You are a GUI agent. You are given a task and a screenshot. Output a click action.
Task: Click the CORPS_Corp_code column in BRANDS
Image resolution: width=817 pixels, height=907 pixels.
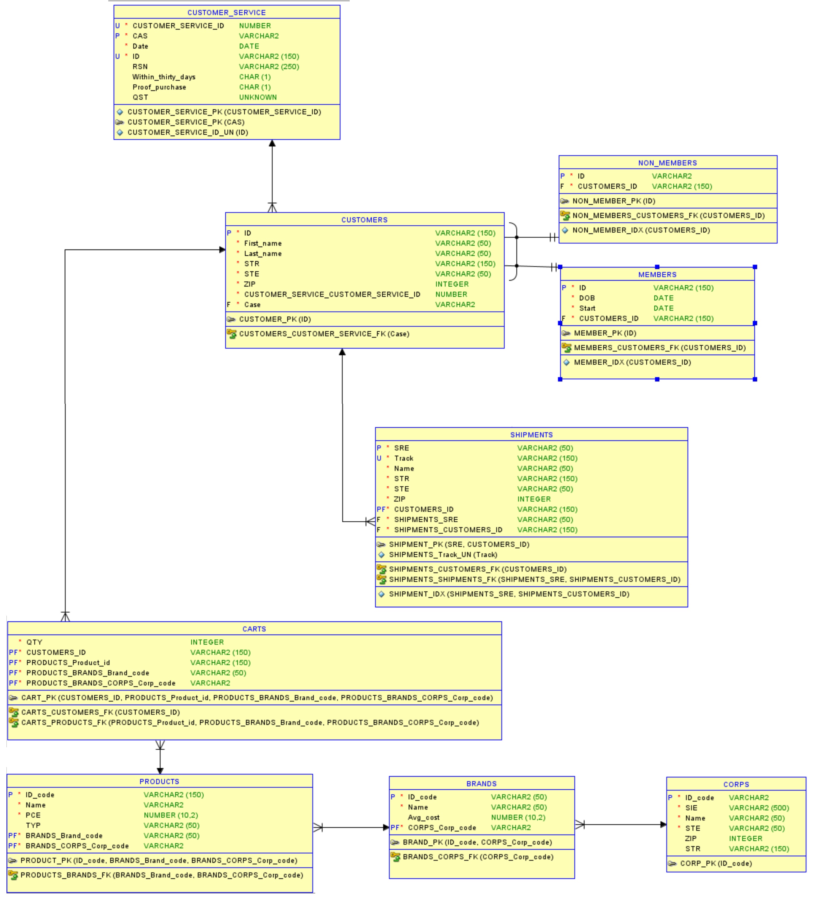click(x=482, y=828)
